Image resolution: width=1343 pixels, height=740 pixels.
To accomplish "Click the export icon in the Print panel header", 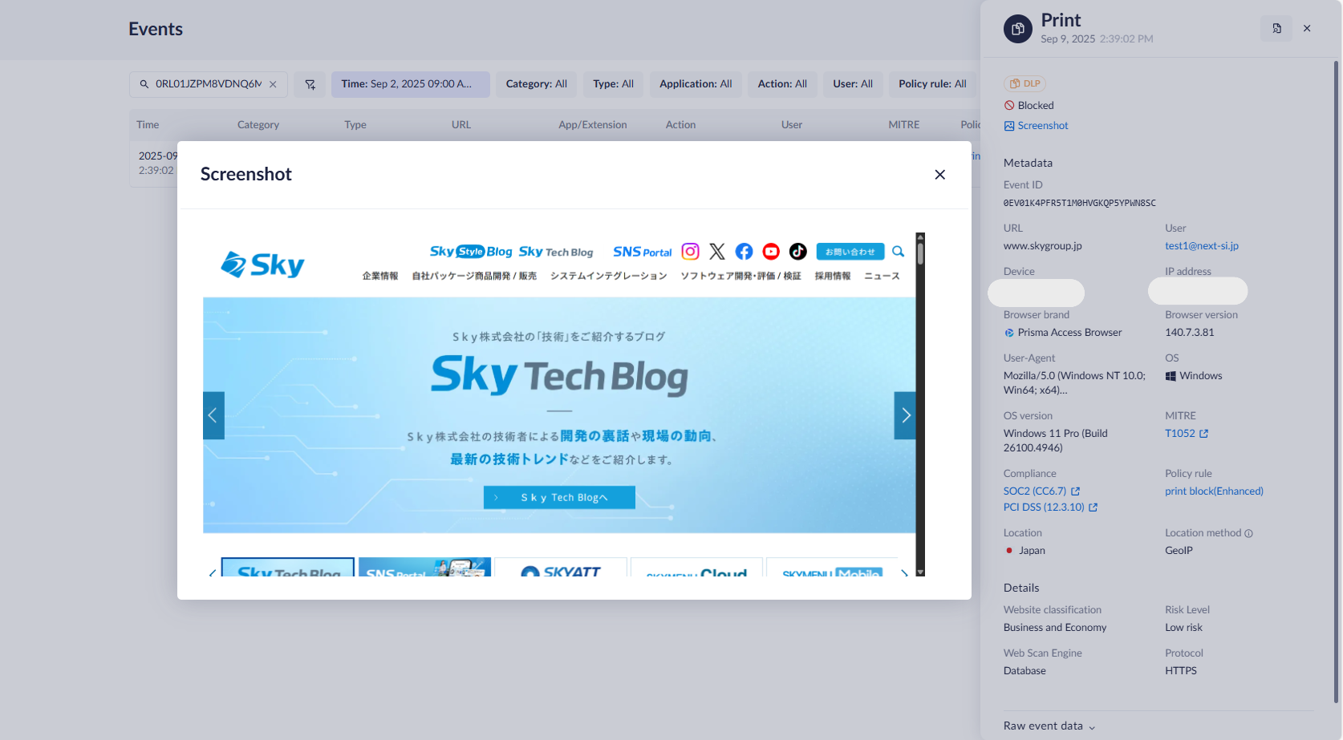I will (x=1276, y=29).
